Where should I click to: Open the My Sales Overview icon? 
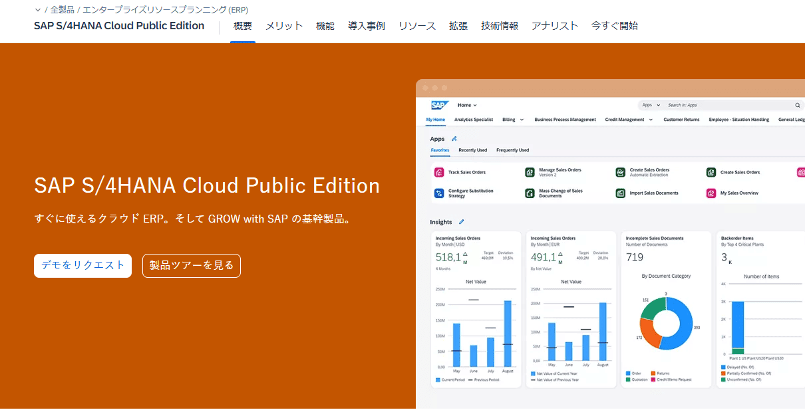click(x=711, y=193)
